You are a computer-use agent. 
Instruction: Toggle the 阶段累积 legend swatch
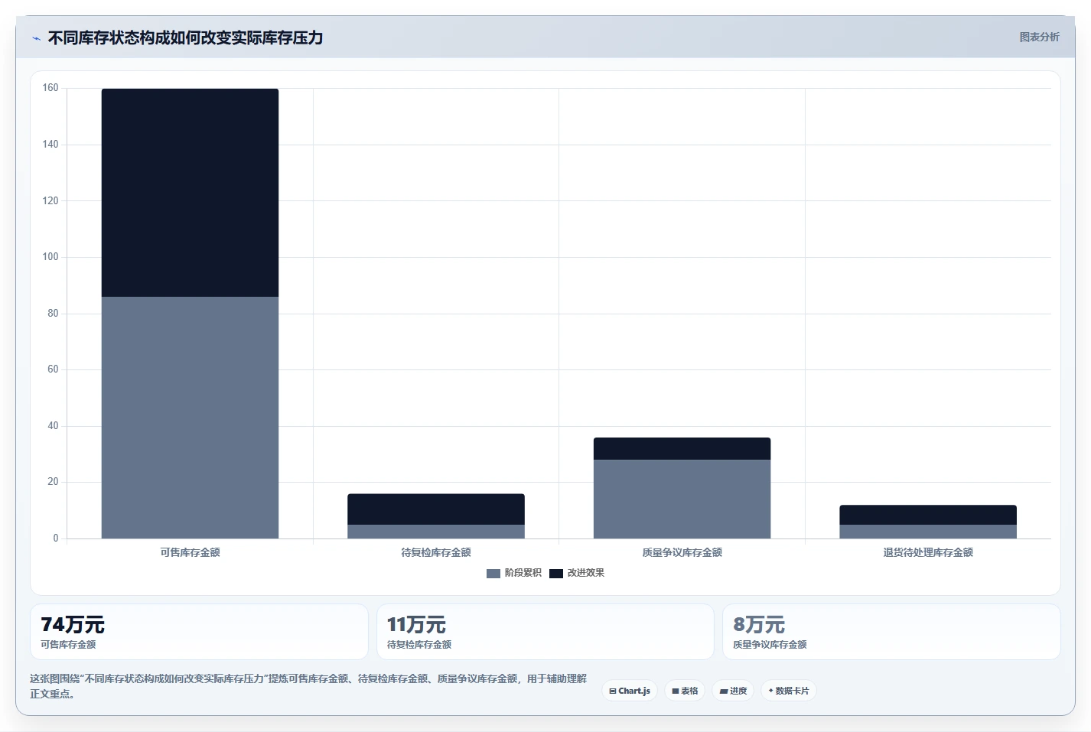[x=493, y=573]
